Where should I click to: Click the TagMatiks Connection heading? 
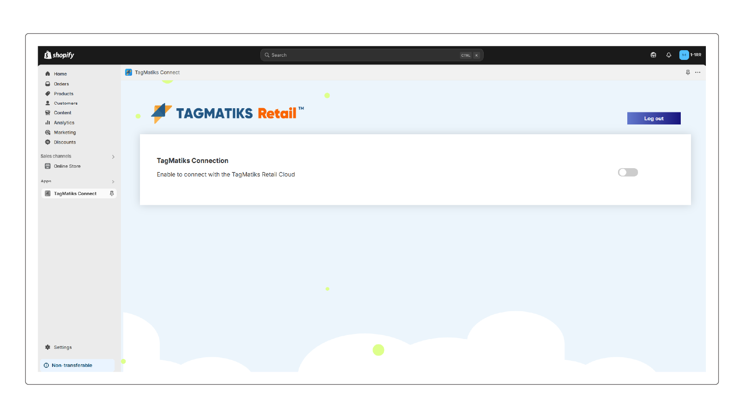pyautogui.click(x=193, y=161)
